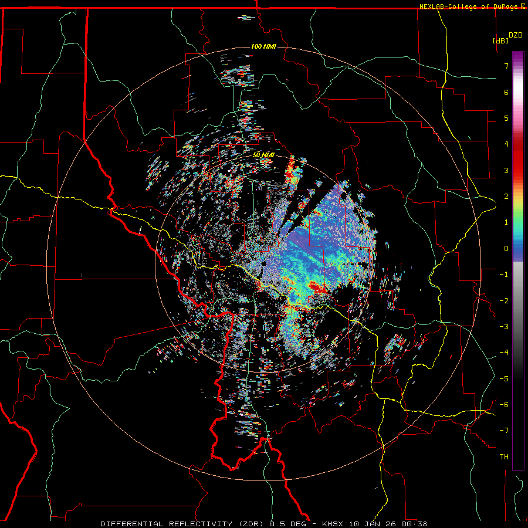Click the 0.5 DEG elevation text
This screenshot has width=528, height=528.
coord(288,524)
